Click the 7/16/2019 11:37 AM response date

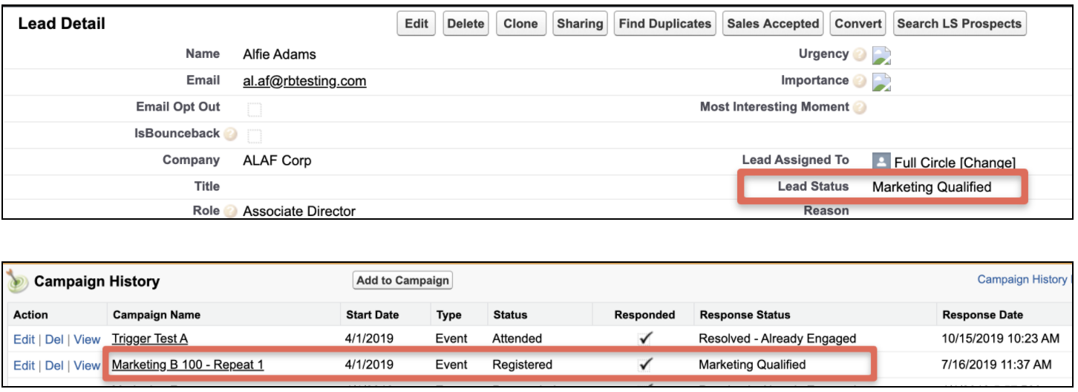pyautogui.click(x=997, y=365)
